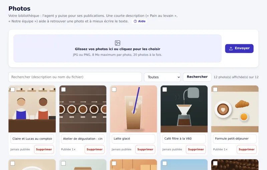Click 'Publiée 1×' under Atelier de dégustation

(68, 149)
